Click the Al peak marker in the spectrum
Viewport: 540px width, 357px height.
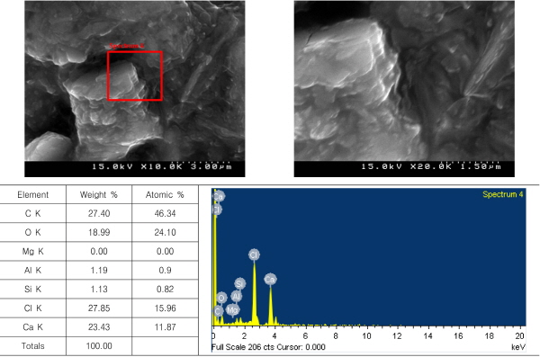[236, 297]
